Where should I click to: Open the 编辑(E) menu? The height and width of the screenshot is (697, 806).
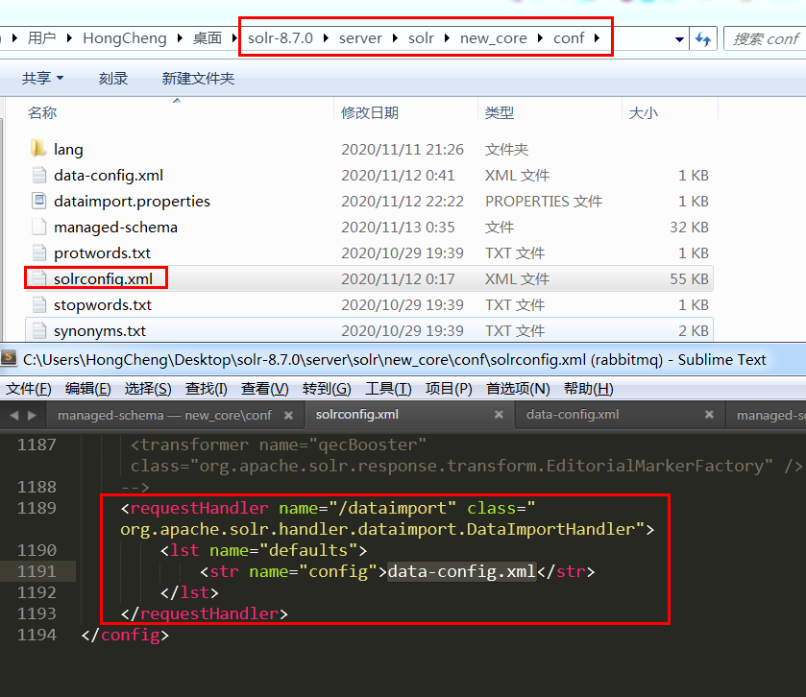tap(87, 388)
